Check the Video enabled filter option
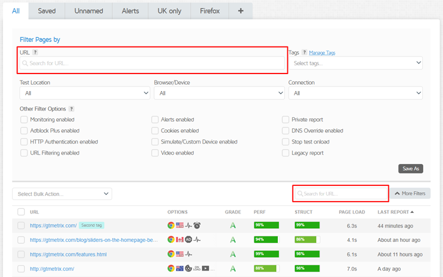The height and width of the screenshot is (277, 443). click(155, 153)
